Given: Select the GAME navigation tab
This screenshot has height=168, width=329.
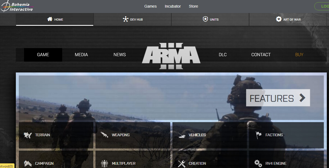Looking at the screenshot, I should pyautogui.click(x=43, y=55).
